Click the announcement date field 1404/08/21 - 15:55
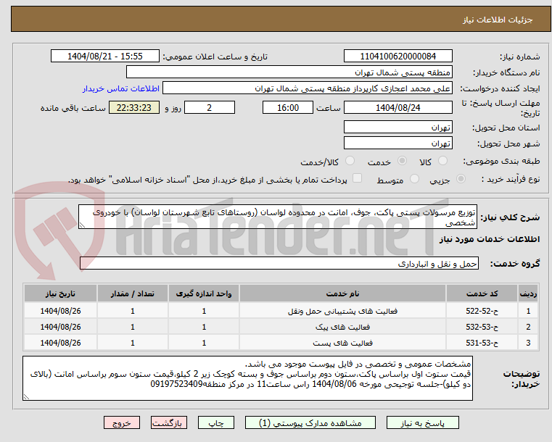The width and height of the screenshot is (552, 442). click(x=105, y=57)
